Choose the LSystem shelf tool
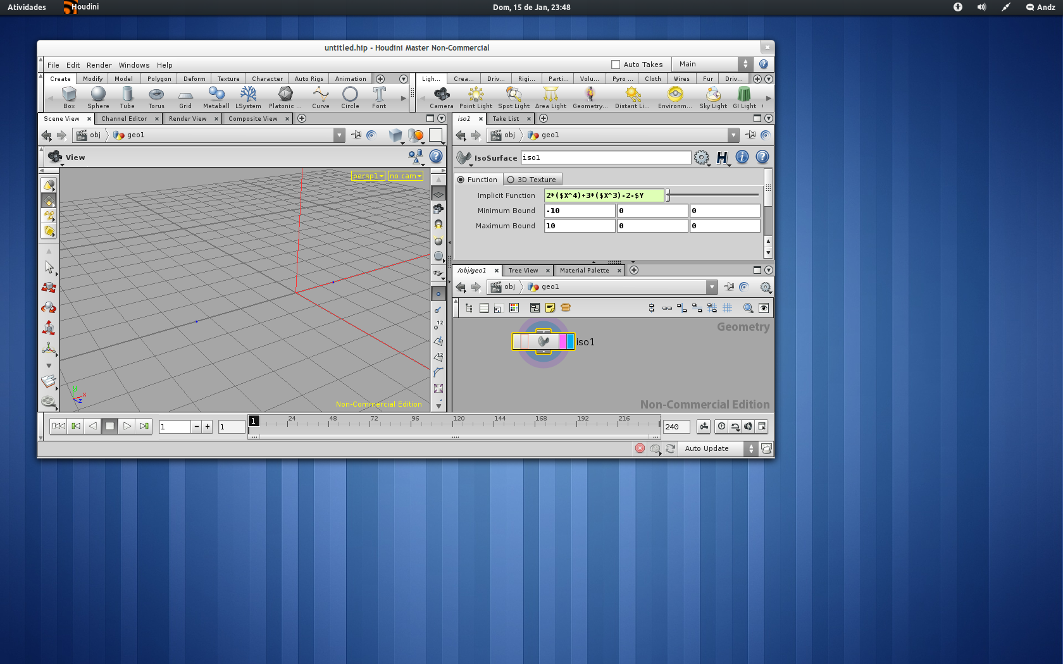The width and height of the screenshot is (1063, 664). pos(249,97)
